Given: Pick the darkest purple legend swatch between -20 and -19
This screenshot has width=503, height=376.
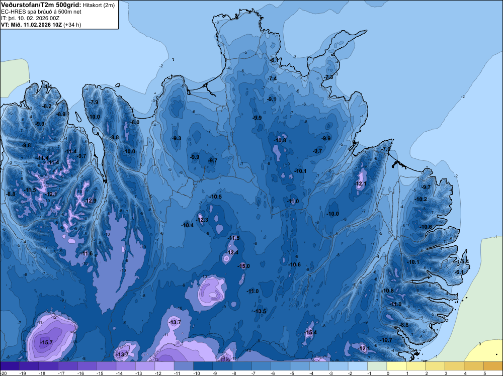Looking at the screenshot, I should [10, 366].
